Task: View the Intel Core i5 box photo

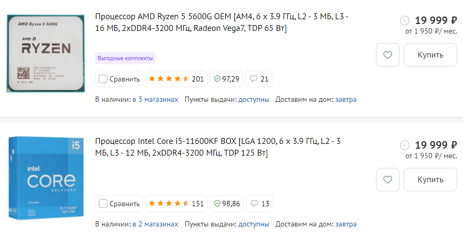Action: click(x=46, y=179)
